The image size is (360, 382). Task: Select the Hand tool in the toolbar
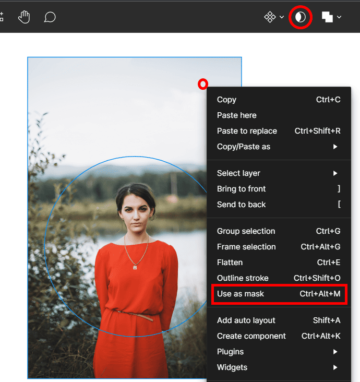tap(24, 17)
